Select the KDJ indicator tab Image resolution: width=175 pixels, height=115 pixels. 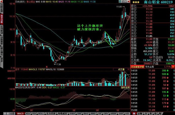pyautogui.click(x=28, y=113)
